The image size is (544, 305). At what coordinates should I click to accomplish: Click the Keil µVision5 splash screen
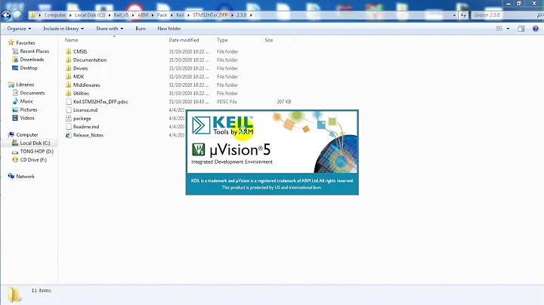point(272,152)
